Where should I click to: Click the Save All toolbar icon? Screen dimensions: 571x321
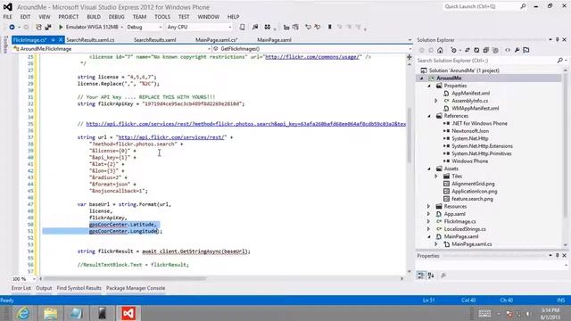(47, 27)
